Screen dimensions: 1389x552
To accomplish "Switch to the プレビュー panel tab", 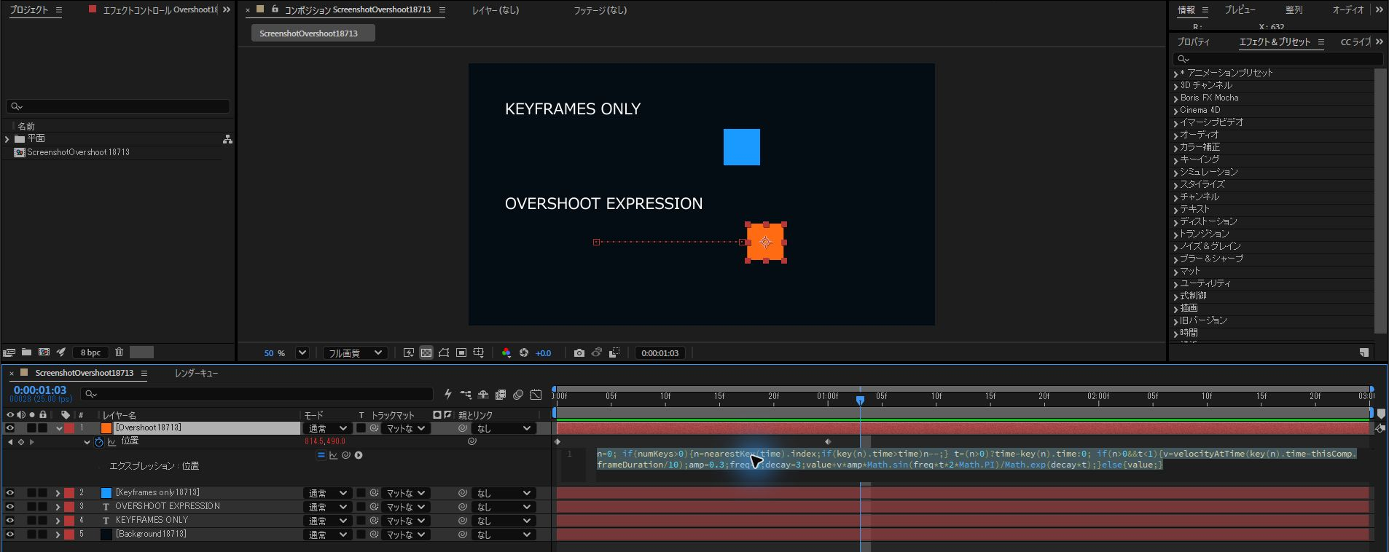I will 1240,10.
